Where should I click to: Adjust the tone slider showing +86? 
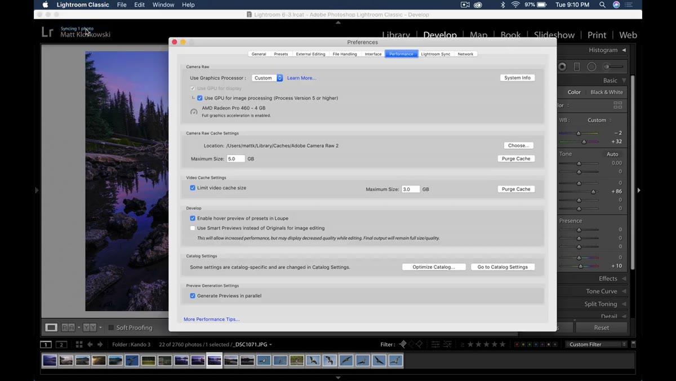tap(593, 192)
